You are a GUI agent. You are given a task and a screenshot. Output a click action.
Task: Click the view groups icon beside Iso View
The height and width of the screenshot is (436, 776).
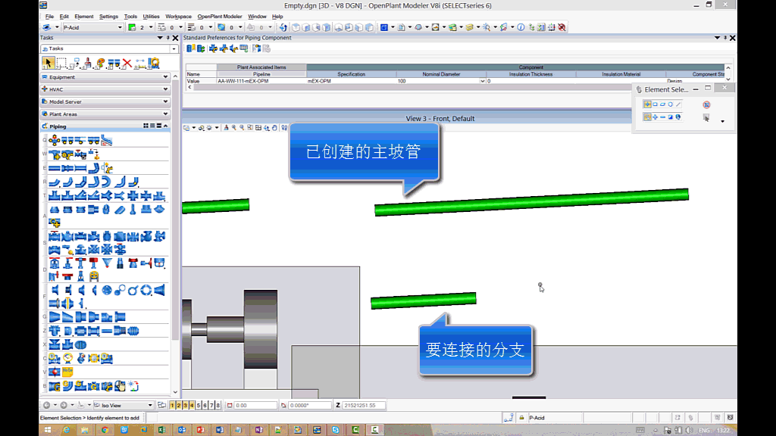click(162, 405)
